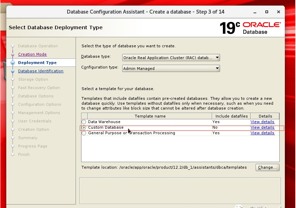Click the Template name column header
Image resolution: width=296 pixels, height=208 pixels.
click(150, 116)
